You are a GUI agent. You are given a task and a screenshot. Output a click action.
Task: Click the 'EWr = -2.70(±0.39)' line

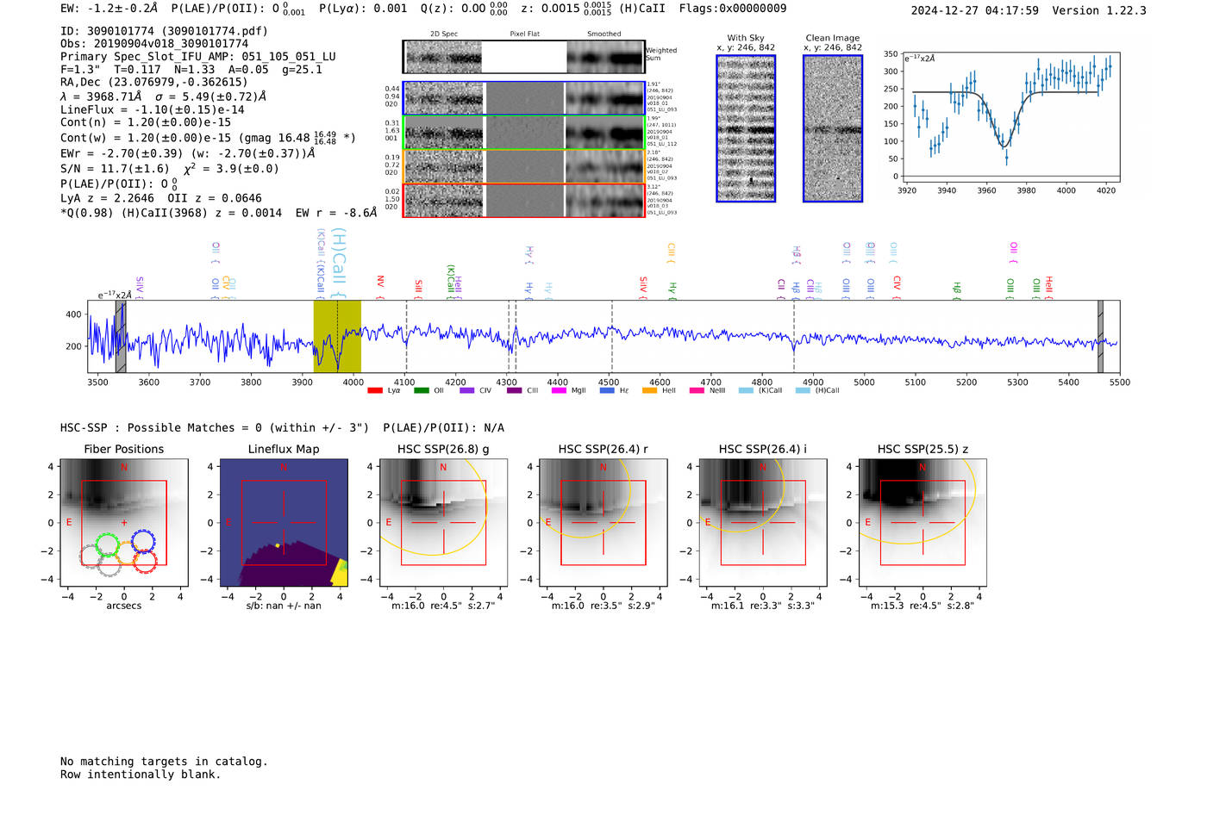coord(122,153)
